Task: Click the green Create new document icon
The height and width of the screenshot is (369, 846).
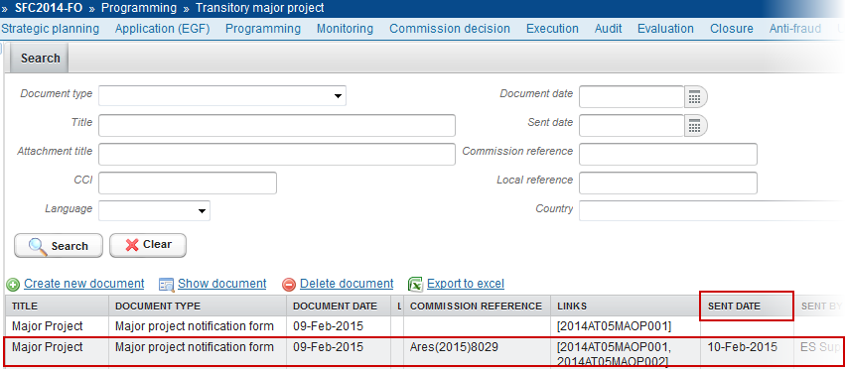Action: [13, 285]
